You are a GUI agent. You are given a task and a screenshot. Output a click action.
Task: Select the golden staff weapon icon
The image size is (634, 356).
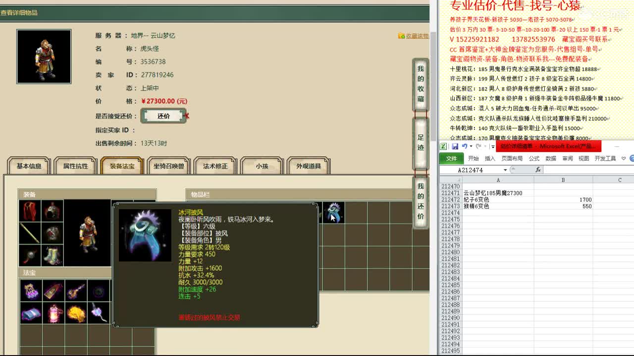coord(30,233)
